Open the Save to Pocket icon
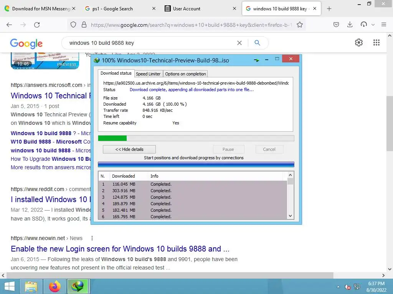 336,24
